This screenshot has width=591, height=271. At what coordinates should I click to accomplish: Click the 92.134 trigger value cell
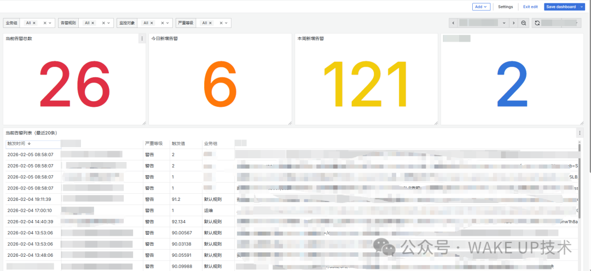[178, 222]
